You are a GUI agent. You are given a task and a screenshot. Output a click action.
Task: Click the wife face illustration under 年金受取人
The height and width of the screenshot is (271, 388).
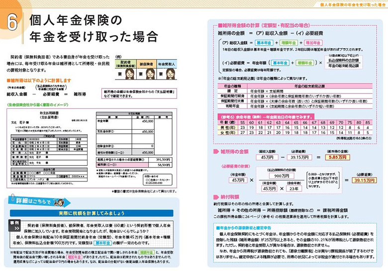[170, 74]
